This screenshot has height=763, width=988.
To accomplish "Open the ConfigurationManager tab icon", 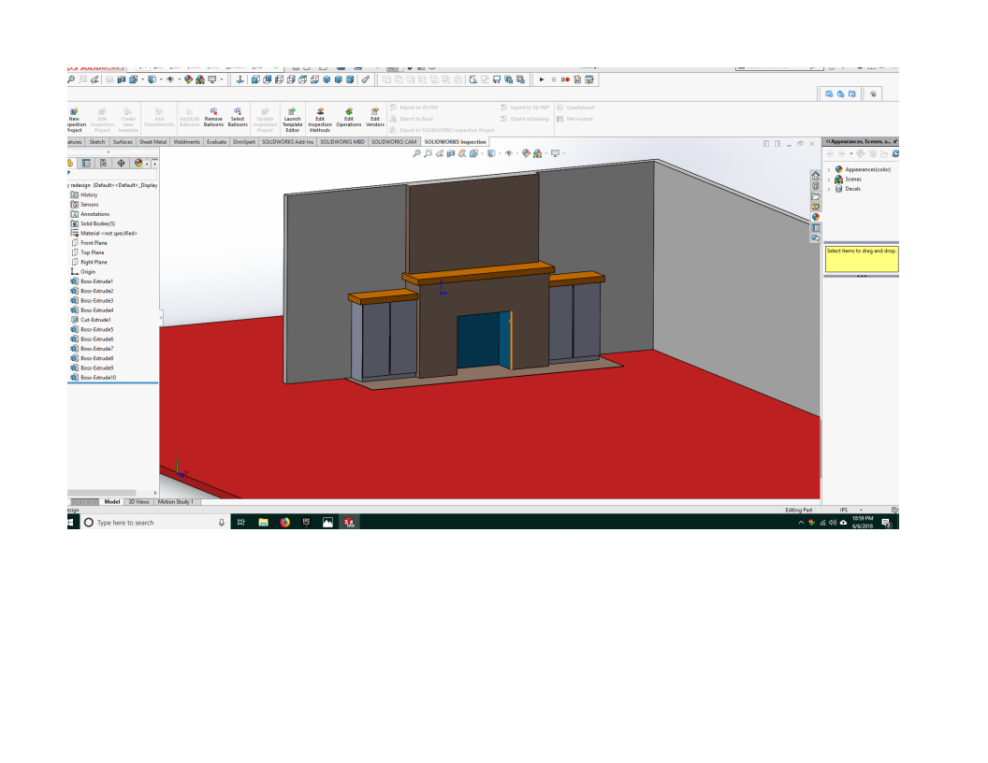I will point(103,163).
